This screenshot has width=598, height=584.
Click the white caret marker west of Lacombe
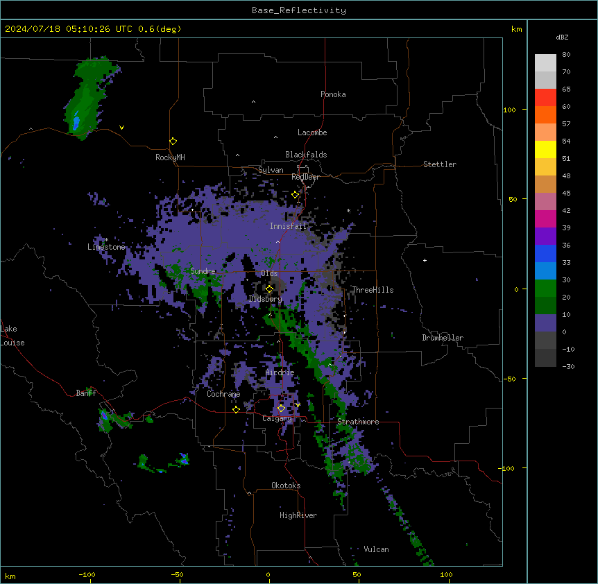(x=275, y=137)
